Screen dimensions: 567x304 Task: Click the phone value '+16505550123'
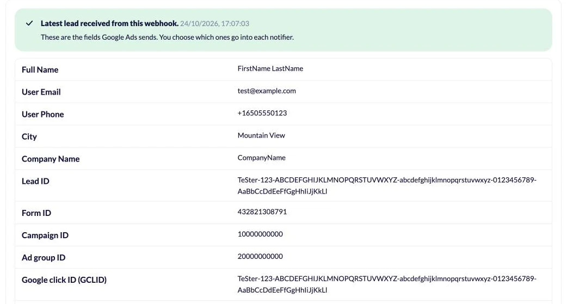pyautogui.click(x=262, y=113)
